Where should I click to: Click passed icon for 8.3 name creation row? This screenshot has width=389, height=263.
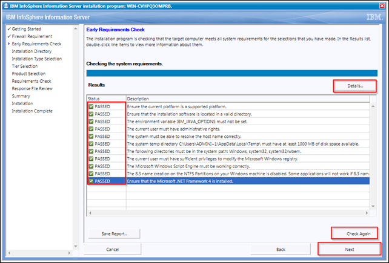click(91, 174)
